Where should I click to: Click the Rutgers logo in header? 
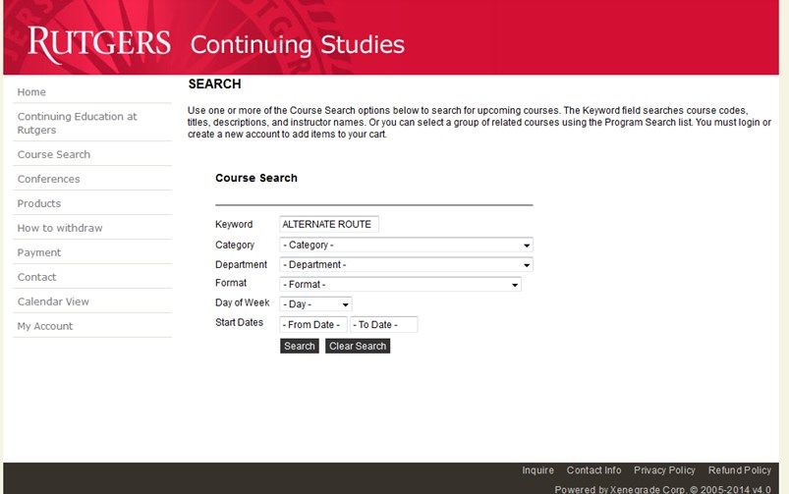[x=99, y=44]
